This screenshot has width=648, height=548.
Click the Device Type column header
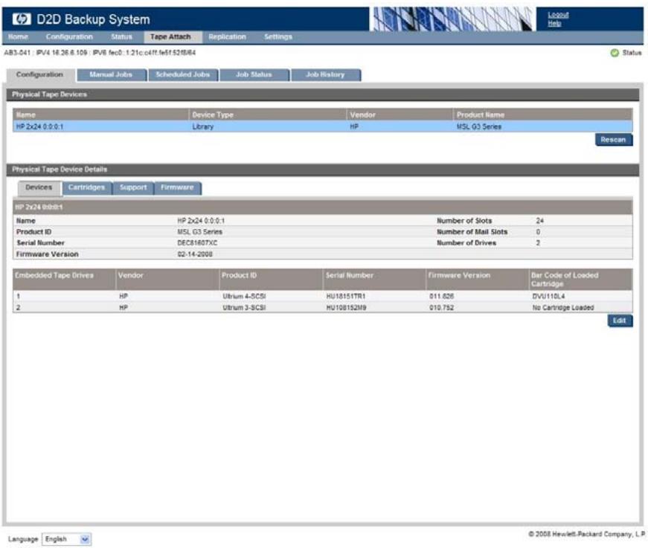coord(267,115)
